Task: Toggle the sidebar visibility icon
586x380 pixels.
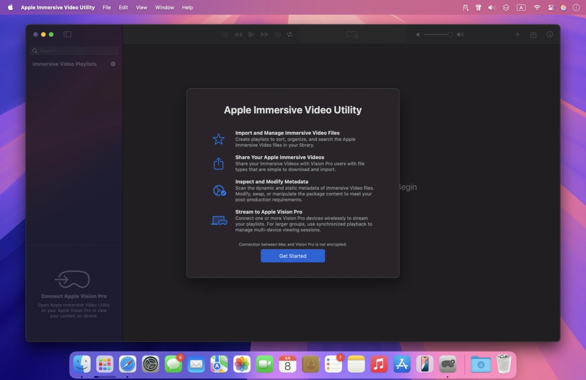Action: pyautogui.click(x=67, y=34)
